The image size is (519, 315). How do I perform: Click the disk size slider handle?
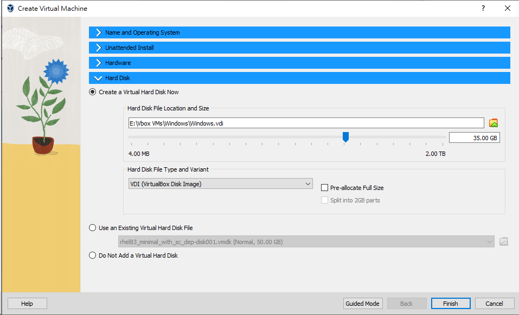345,137
